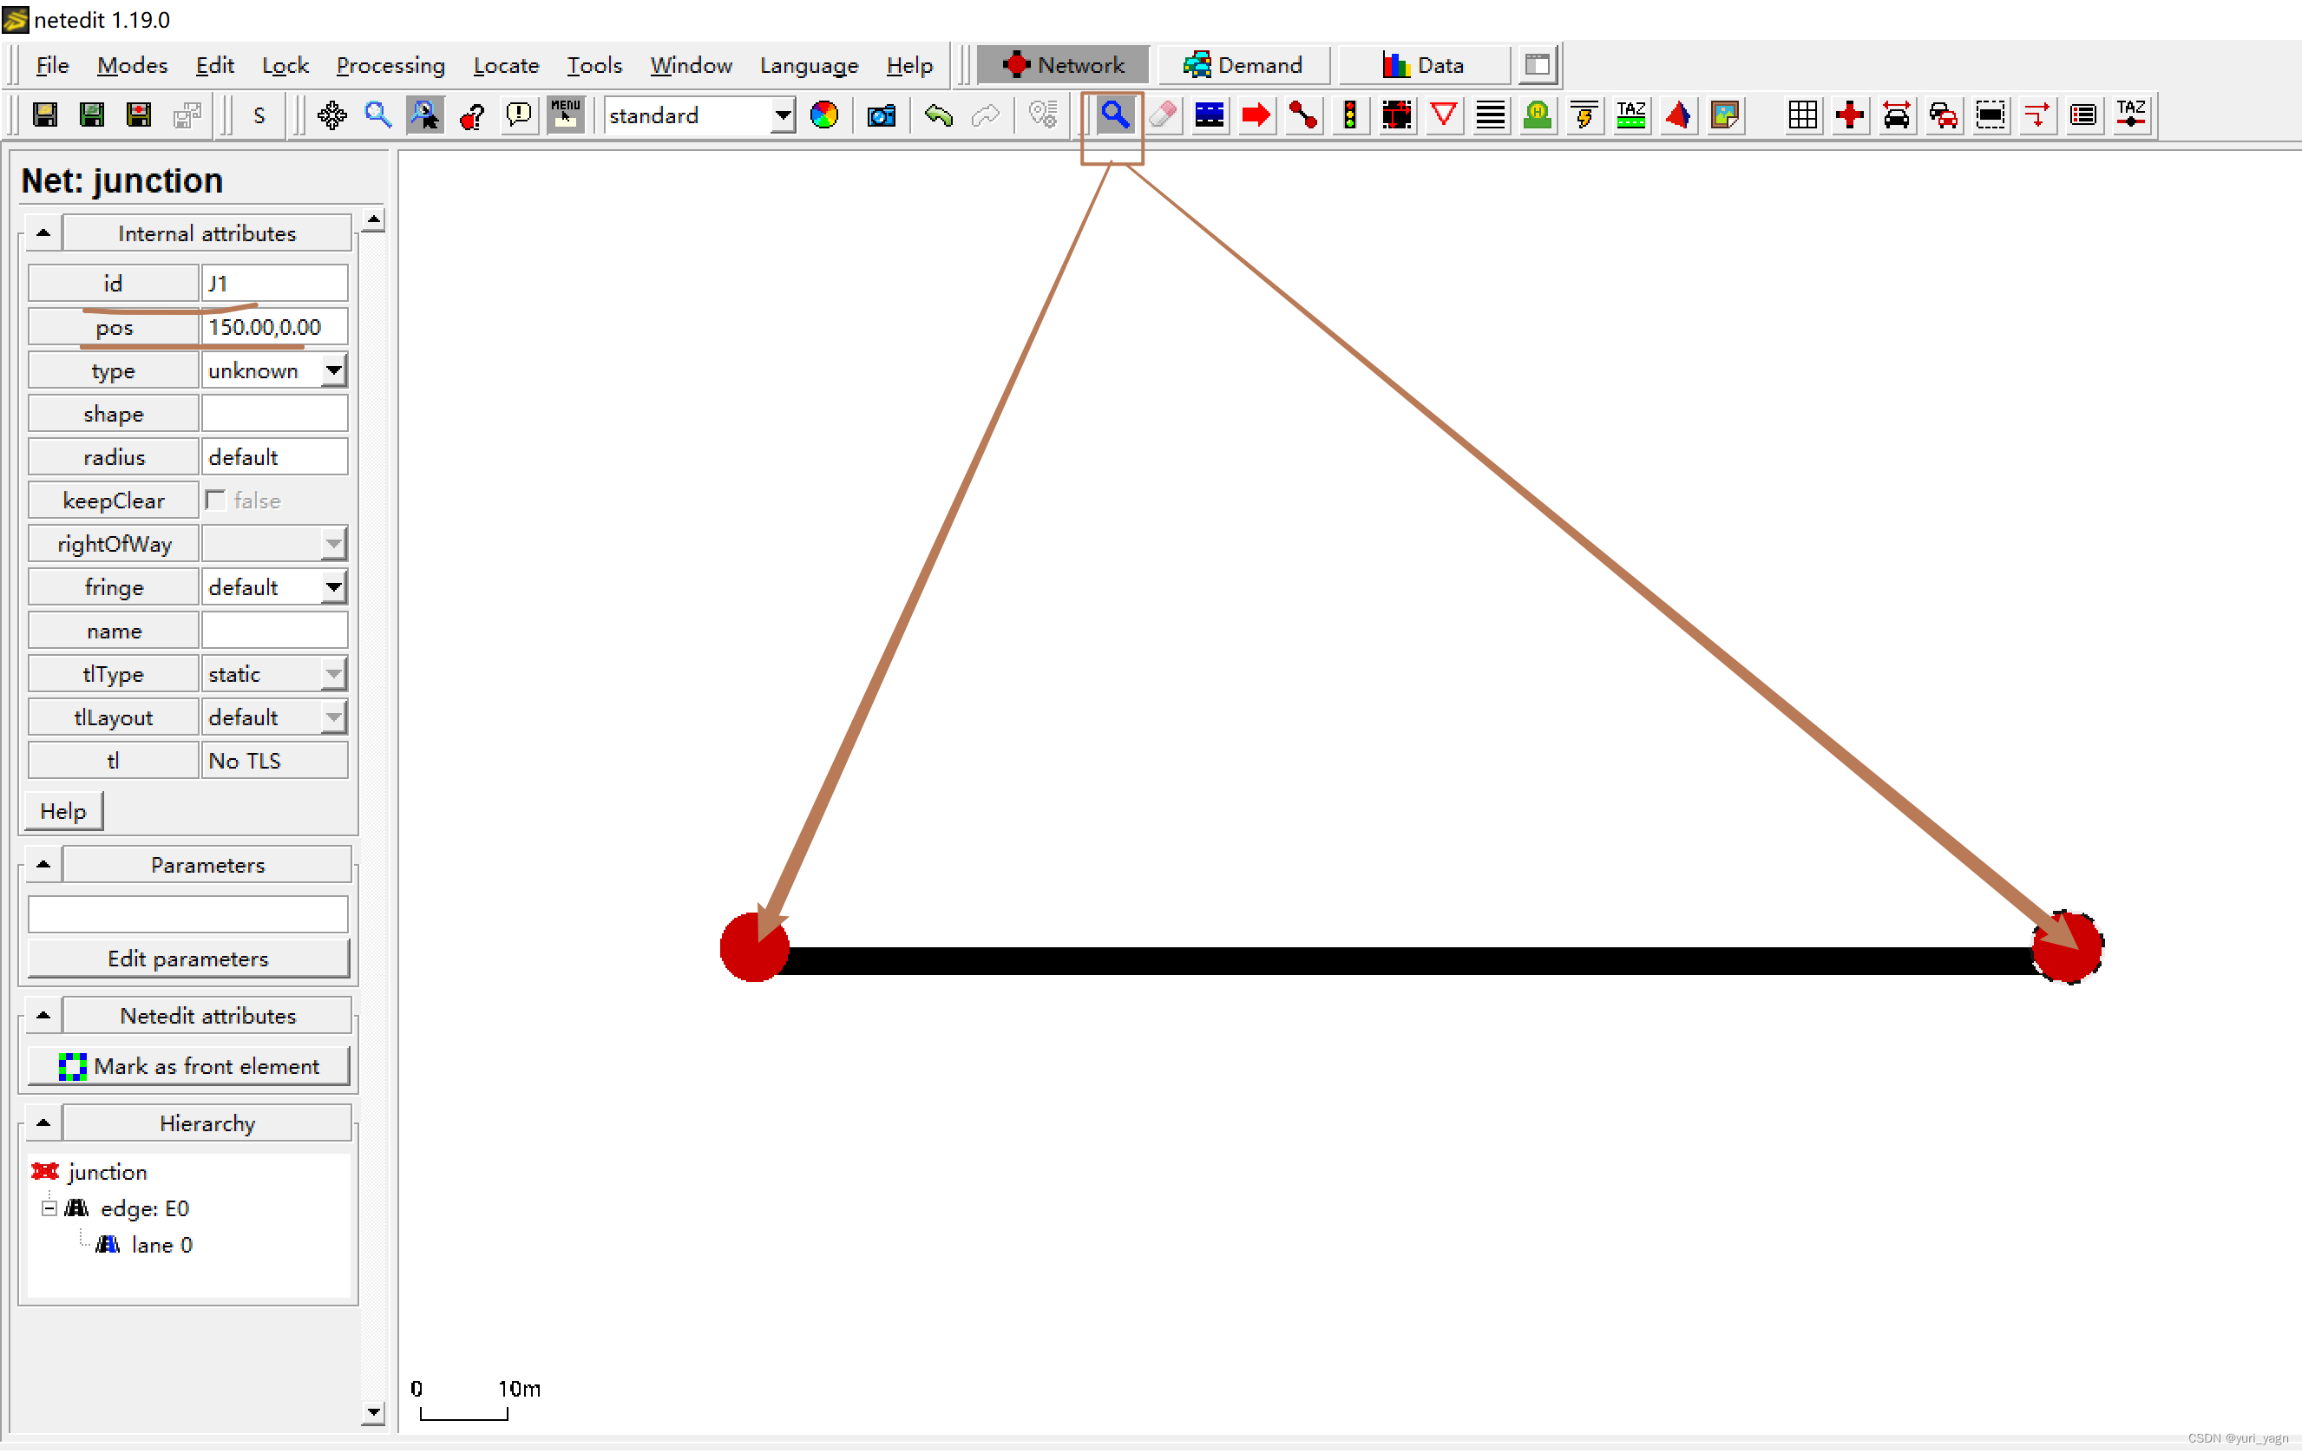Toggle the select-edges vehicle span icon
Viewport: 2302px width, 1453px height.
point(1896,115)
